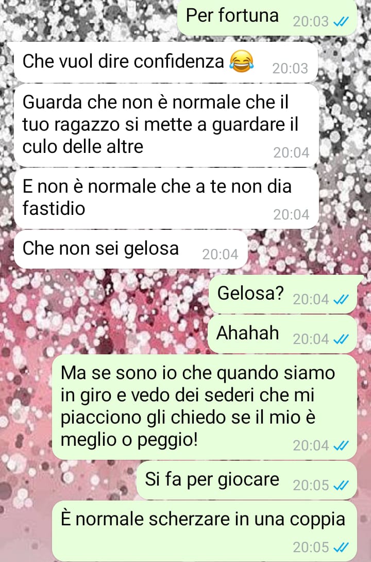Viewport: 371px width, 562px height.
Task: Select the 'Si fa per giocare' message bubble
Action: click(x=247, y=480)
